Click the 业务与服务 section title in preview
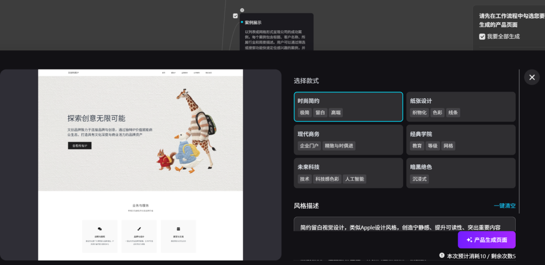The image size is (545, 265). [x=140, y=206]
